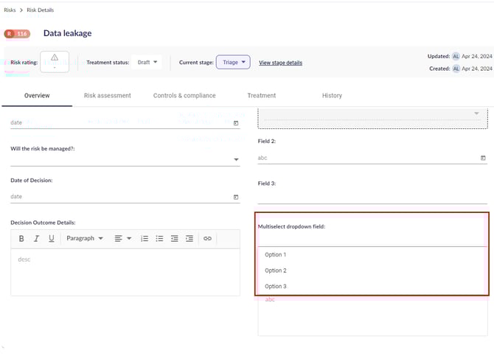This screenshot has height=356, width=494.
Task: Apply italic formatting in the editor
Action: pos(36,239)
